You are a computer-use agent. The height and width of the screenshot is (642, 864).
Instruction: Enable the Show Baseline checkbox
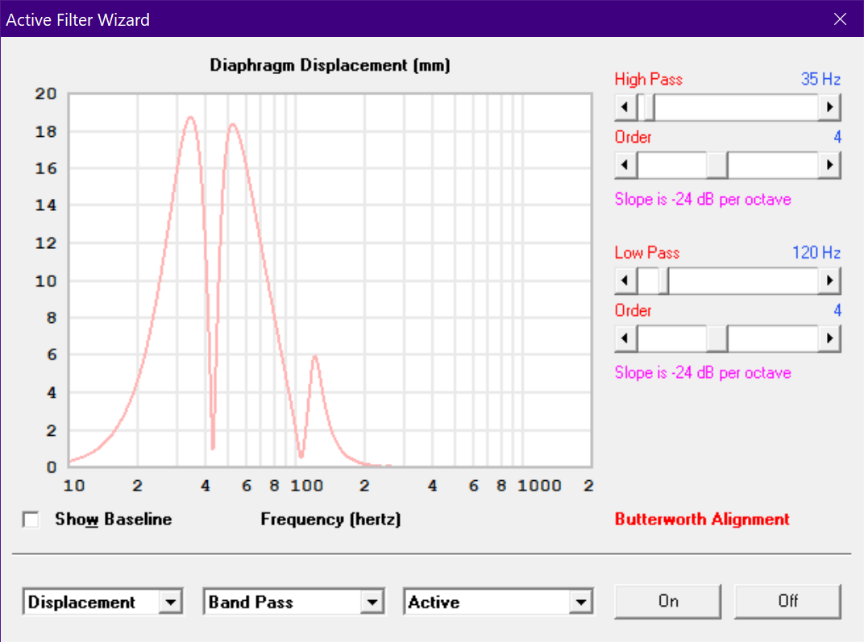point(31,520)
